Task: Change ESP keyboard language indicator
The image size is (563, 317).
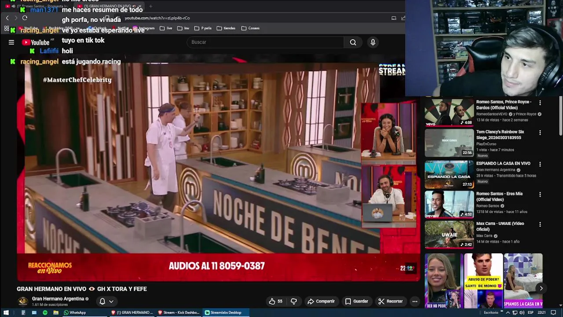Action: [x=530, y=313]
